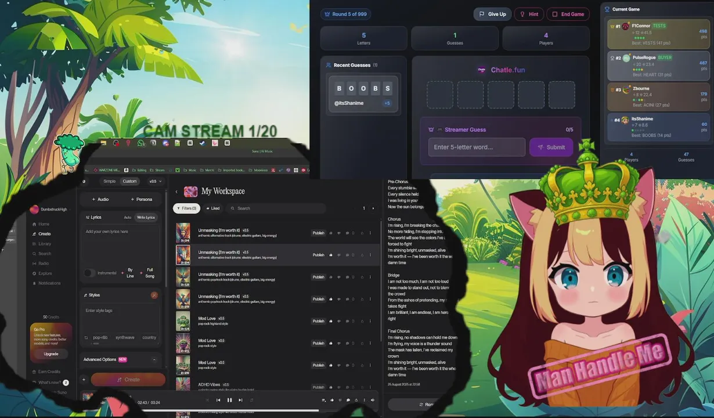Viewport: 714px width, 418px height.
Task: Open WhatsApp from the taskbar
Action: pos(140,143)
